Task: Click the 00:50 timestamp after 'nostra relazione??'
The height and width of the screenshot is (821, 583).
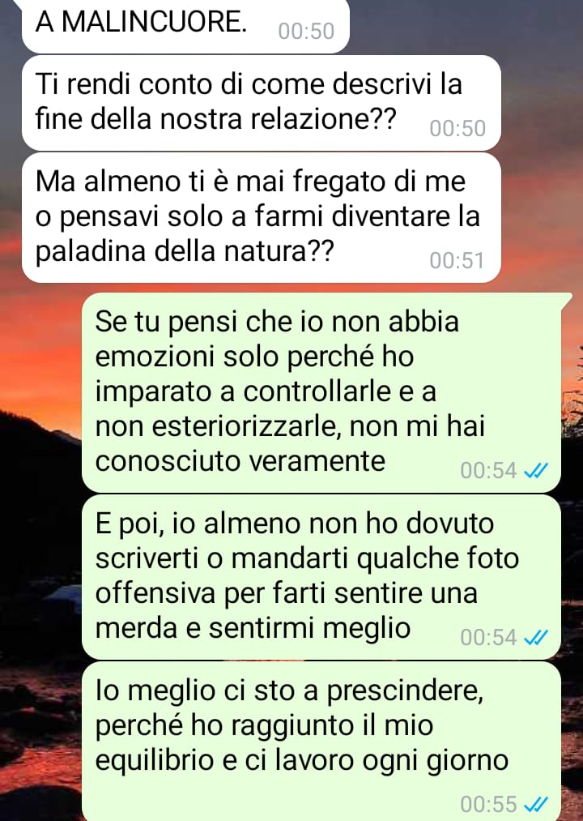Action: (x=457, y=128)
